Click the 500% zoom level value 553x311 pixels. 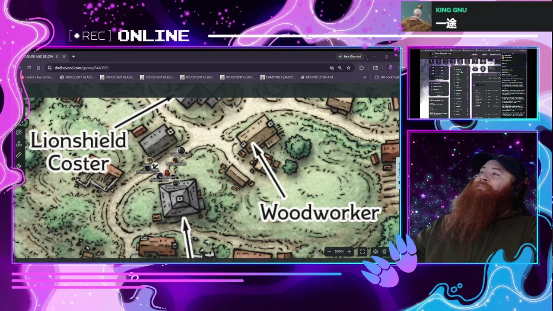(339, 251)
